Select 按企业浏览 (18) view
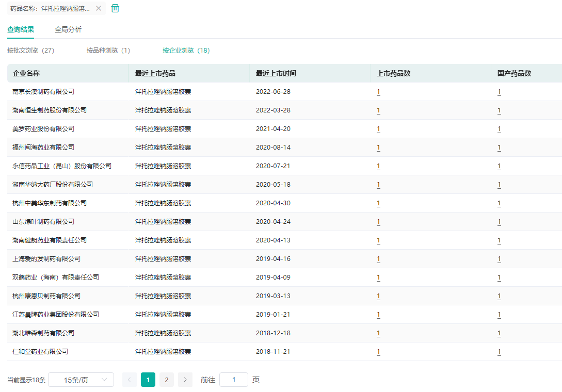Image resolution: width=562 pixels, height=392 pixels. pyautogui.click(x=186, y=51)
